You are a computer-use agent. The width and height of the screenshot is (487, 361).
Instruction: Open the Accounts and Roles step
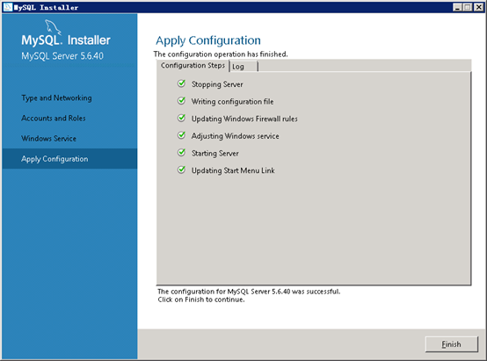point(54,119)
